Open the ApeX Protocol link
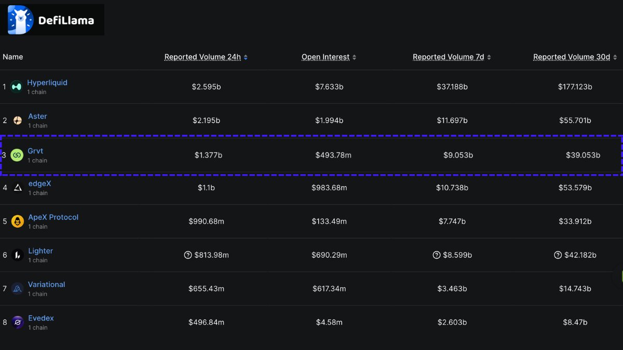Viewport: 623px width, 350px height. 53,217
